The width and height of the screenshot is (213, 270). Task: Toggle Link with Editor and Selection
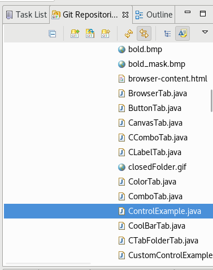pyautogui.click(x=144, y=33)
